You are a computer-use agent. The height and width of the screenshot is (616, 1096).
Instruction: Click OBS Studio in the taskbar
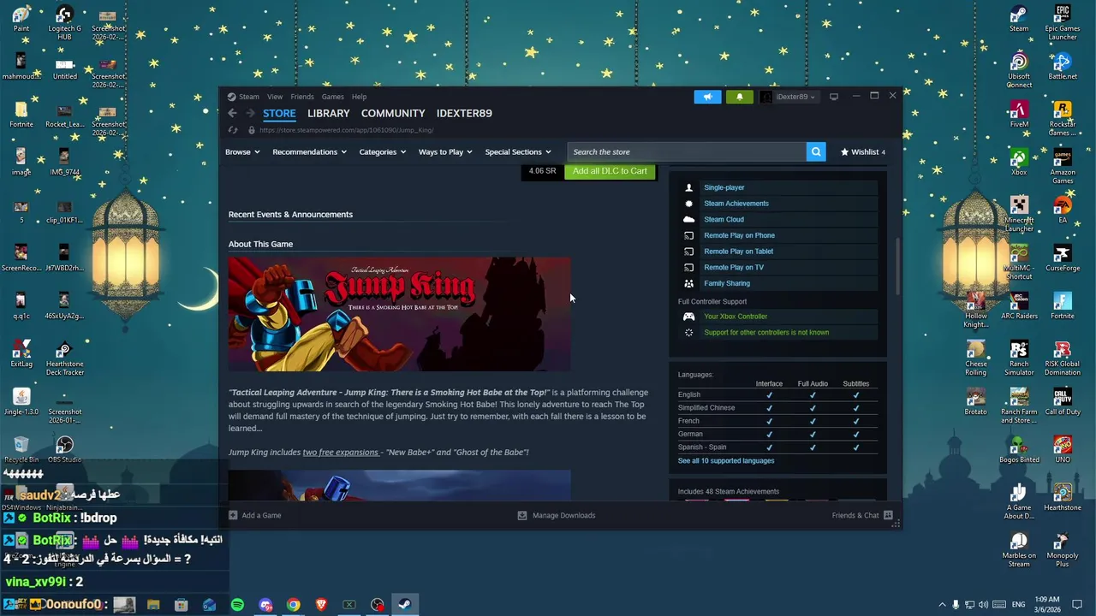coord(378,605)
